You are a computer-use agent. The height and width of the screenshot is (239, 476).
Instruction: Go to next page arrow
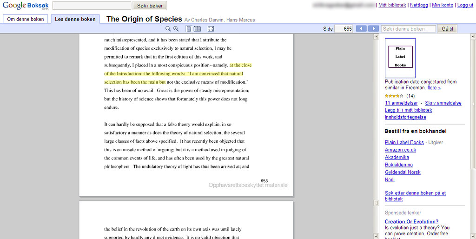point(373,28)
